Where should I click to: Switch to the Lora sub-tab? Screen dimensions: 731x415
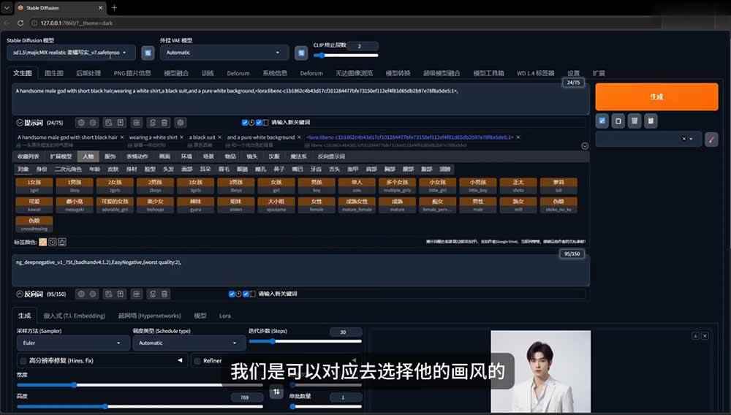(224, 316)
